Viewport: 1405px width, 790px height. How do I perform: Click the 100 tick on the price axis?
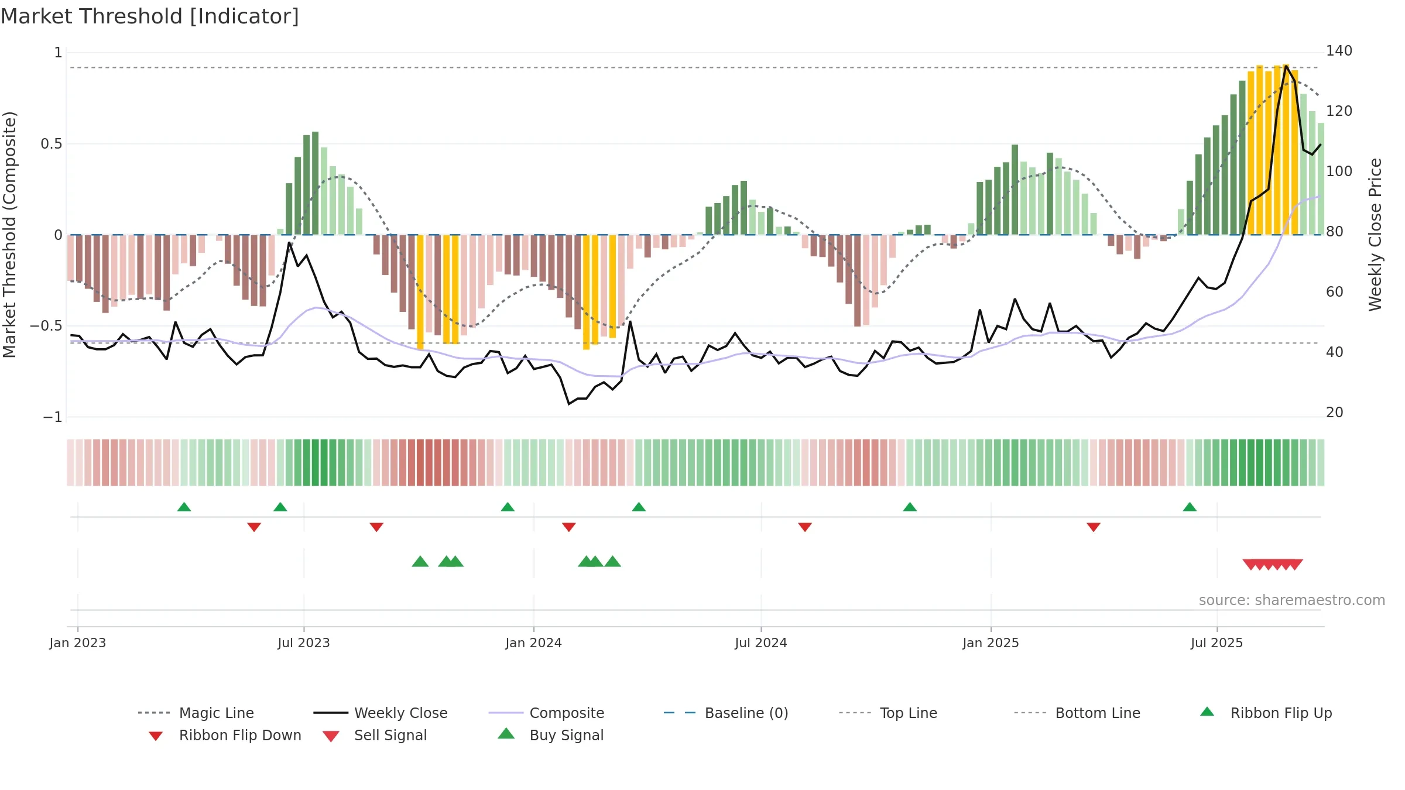tap(1339, 171)
